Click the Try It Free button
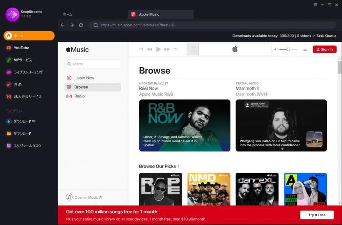The image size is (342, 225). [317, 215]
